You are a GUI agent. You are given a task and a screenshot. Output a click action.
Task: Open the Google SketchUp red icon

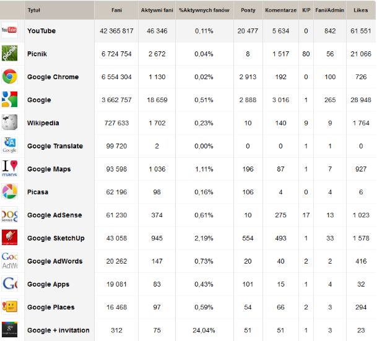point(9,238)
